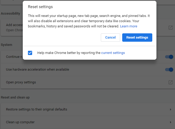
Task: Select Restore settings to their original defaults text
Action: (x=36, y=109)
